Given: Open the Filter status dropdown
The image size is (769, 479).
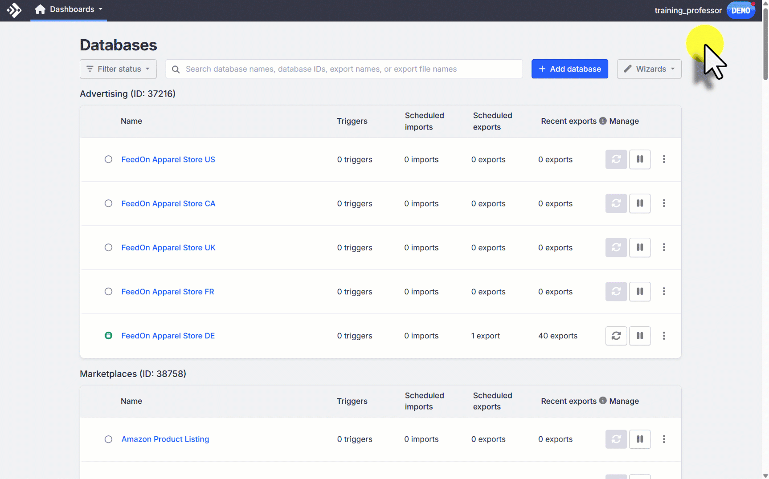Looking at the screenshot, I should point(118,69).
